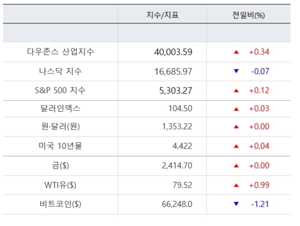
Task: Click the red up arrow beside +0.34
Action: pos(236,52)
